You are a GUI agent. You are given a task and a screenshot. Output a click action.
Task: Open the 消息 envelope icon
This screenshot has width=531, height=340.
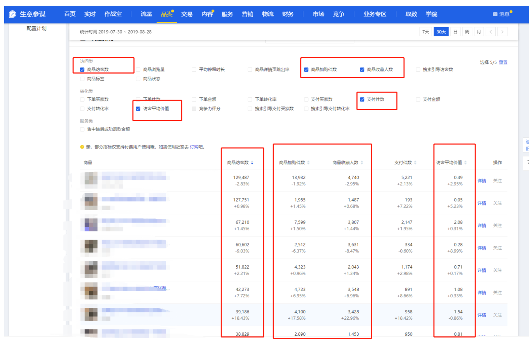click(495, 14)
